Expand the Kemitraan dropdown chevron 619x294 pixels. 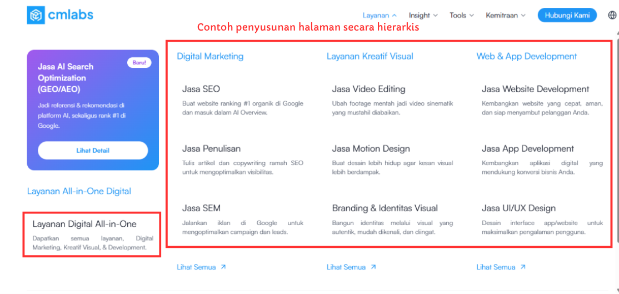coord(523,16)
